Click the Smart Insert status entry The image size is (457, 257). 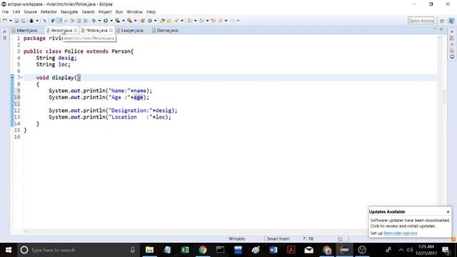pyautogui.click(x=278, y=238)
